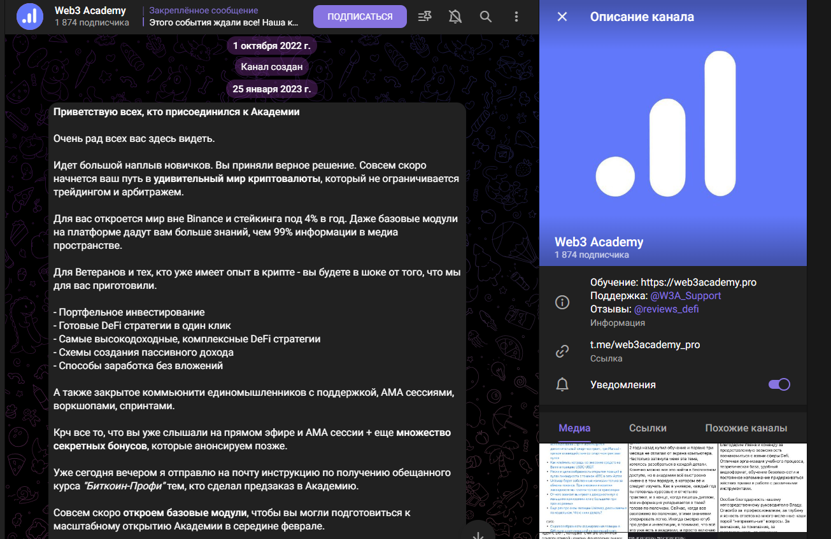Image resolution: width=831 pixels, height=539 pixels.
Task: Click the 'Ссылка' caption under t.me link
Action: click(606, 358)
